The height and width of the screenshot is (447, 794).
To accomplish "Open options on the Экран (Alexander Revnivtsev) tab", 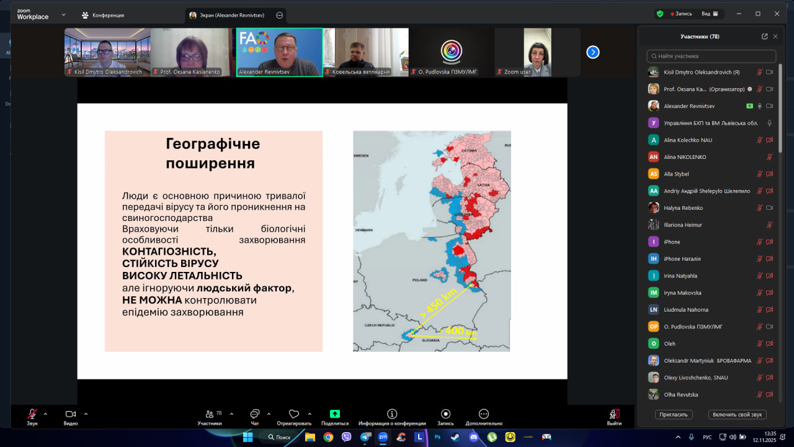I will click(279, 15).
